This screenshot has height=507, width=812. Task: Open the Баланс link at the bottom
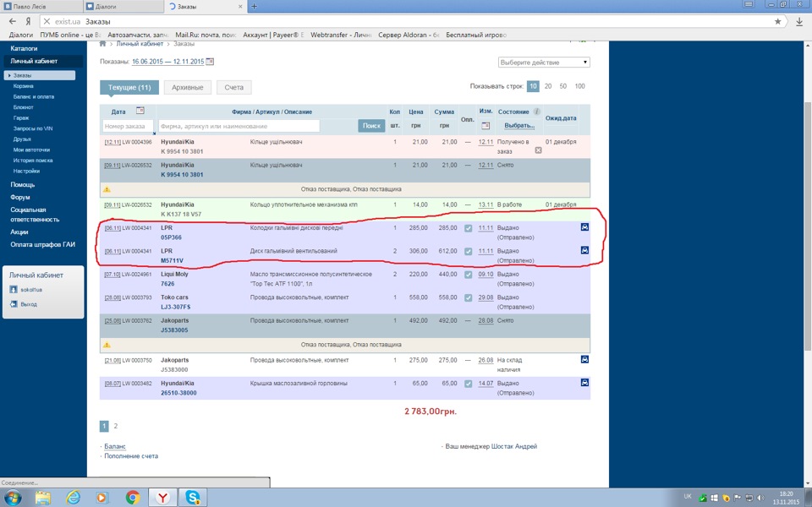[x=115, y=446]
